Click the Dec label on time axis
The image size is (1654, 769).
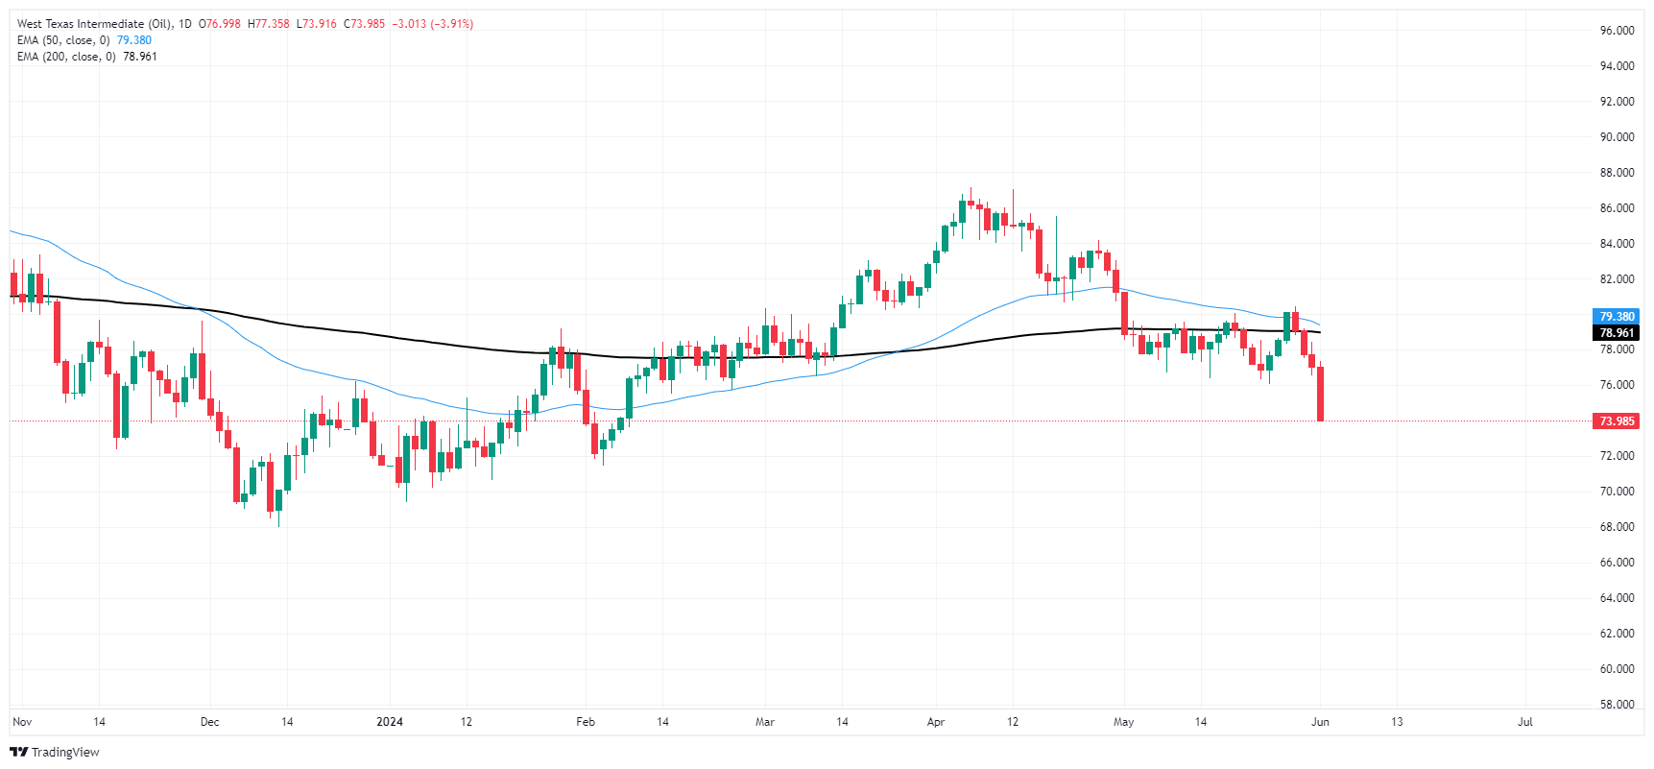[210, 722]
